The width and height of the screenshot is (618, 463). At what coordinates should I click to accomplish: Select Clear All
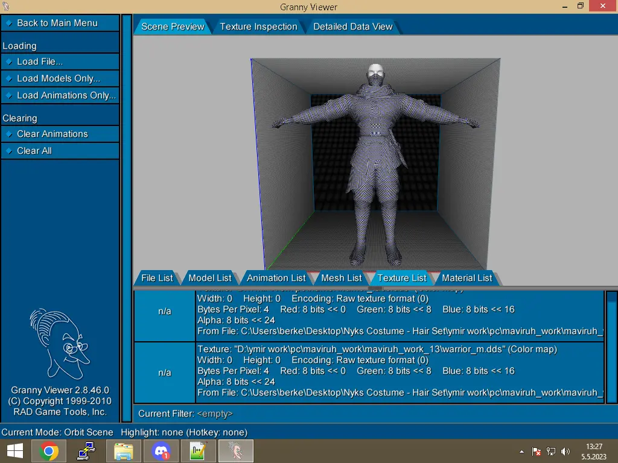[60, 151]
